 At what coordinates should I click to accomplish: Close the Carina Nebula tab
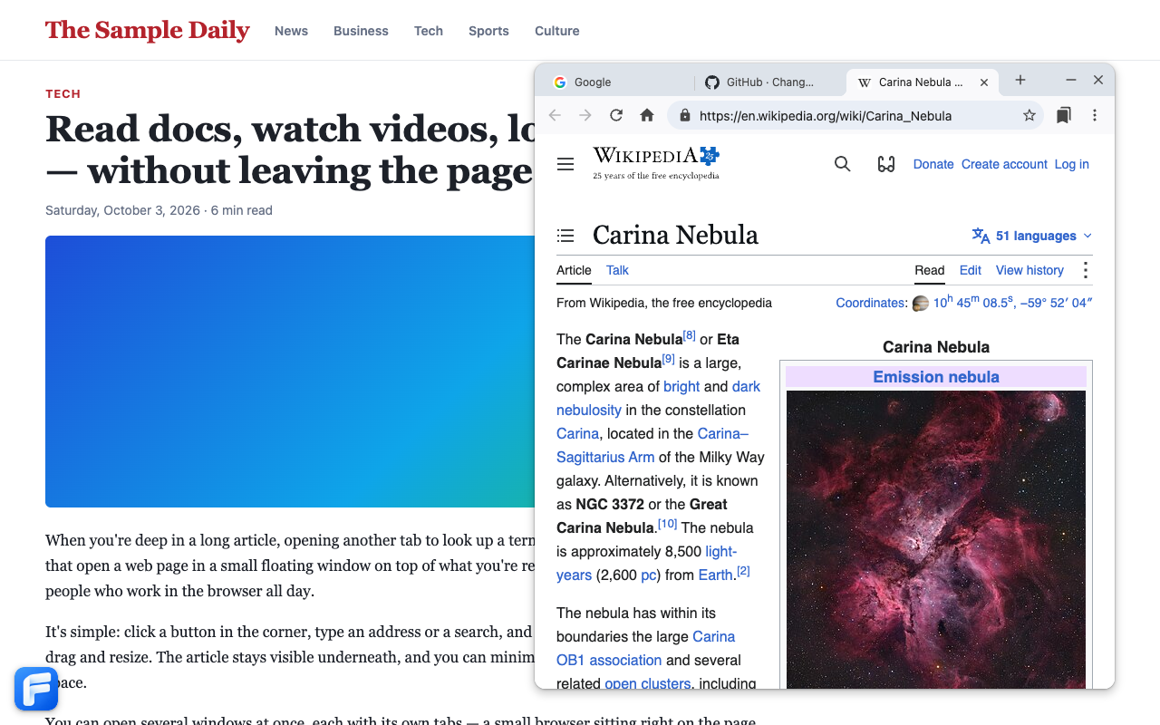(x=984, y=82)
